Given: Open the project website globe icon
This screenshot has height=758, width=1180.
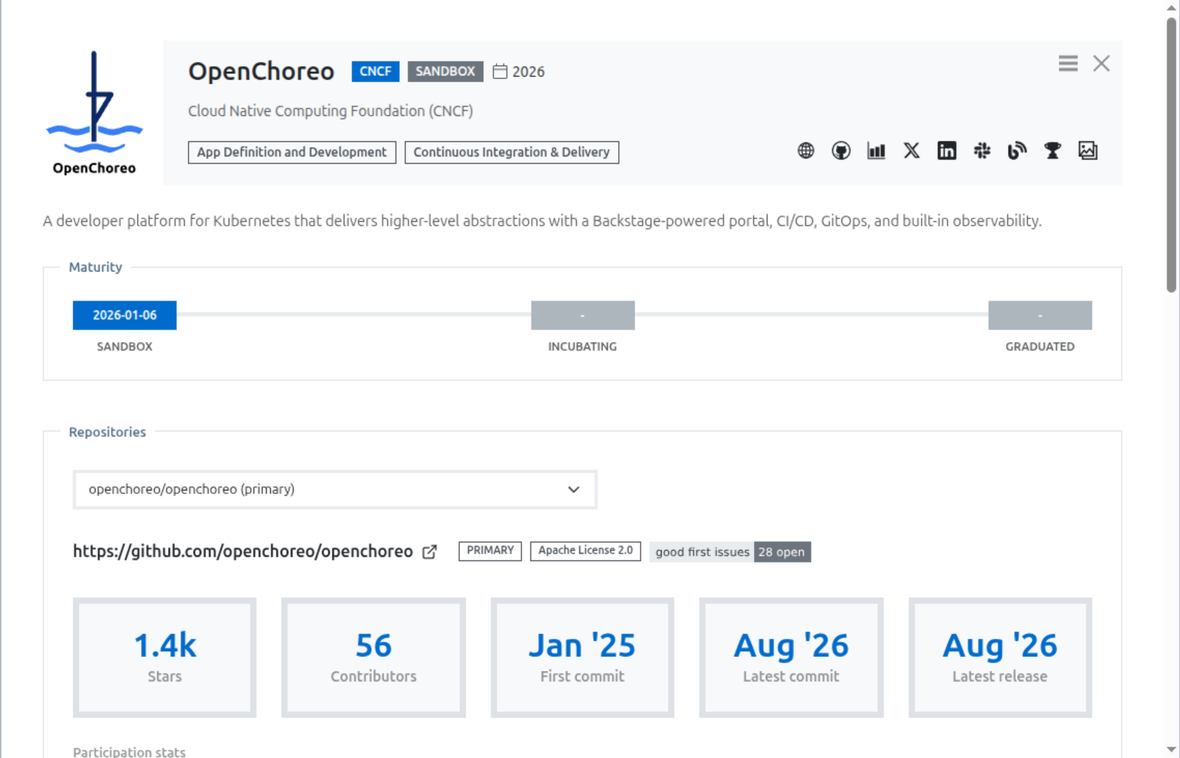Looking at the screenshot, I should point(805,151).
